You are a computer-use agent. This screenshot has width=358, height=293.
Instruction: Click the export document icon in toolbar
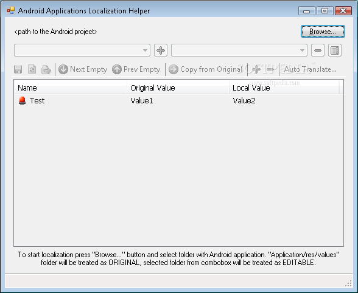46,69
